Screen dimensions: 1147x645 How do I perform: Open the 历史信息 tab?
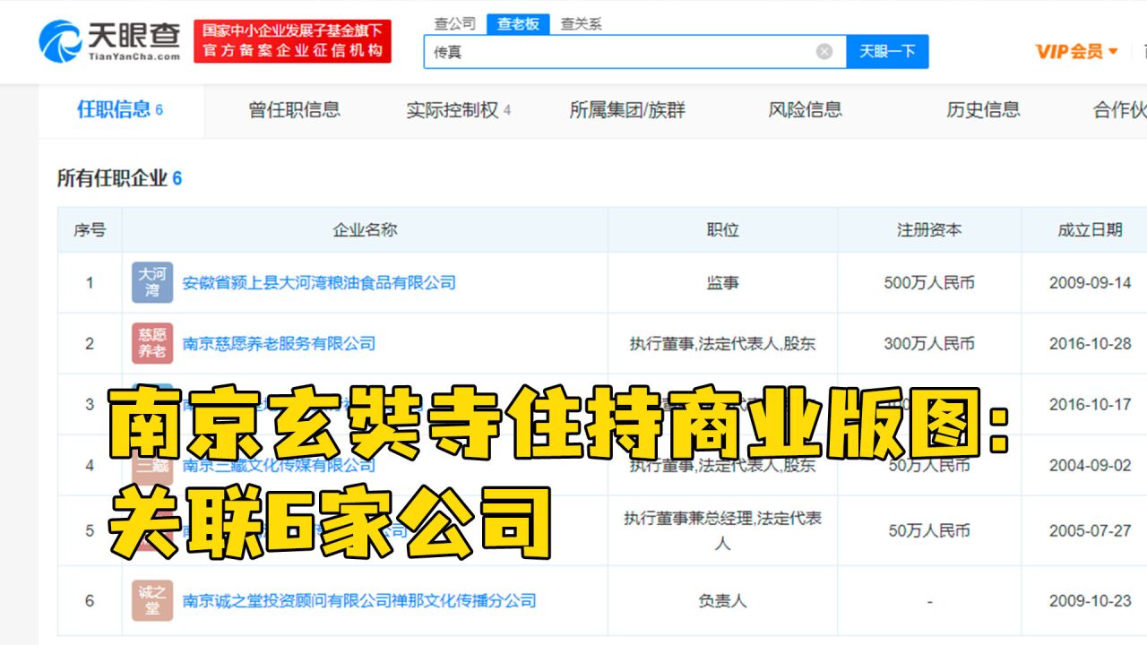(983, 110)
